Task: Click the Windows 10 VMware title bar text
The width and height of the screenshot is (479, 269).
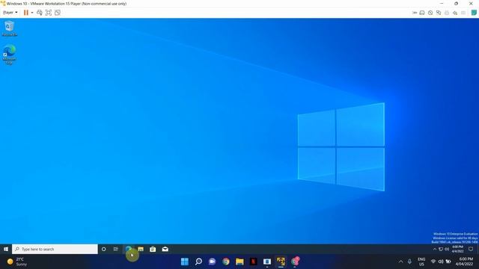Action: click(67, 4)
